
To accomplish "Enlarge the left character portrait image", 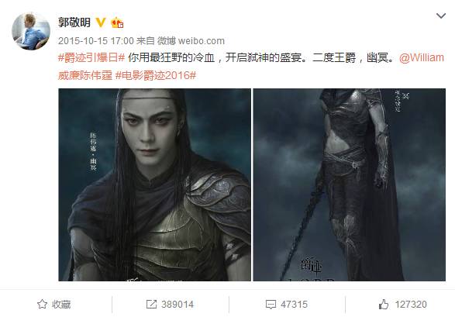I will pyautogui.click(x=155, y=184).
